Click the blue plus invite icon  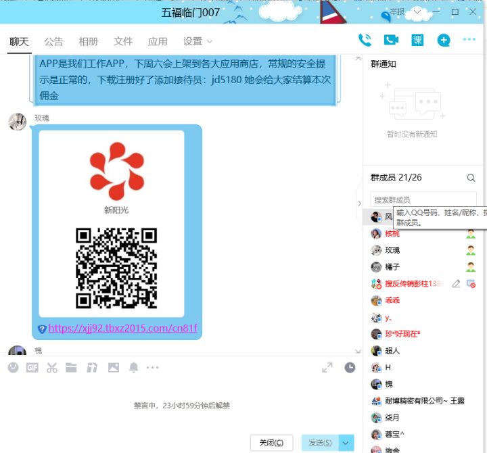444,40
